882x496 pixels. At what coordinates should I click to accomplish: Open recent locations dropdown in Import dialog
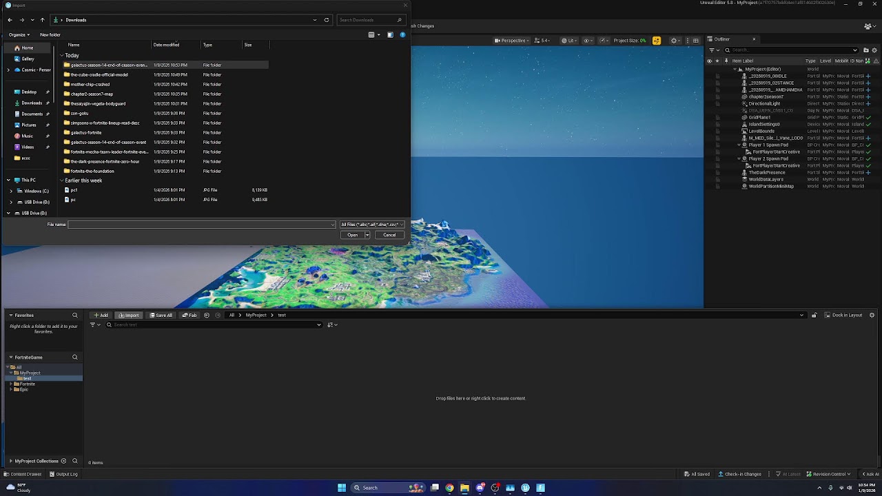pyautogui.click(x=32, y=20)
